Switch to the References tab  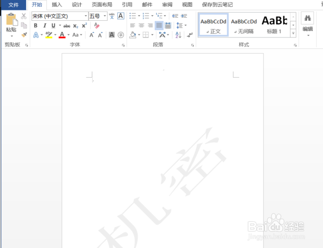pos(127,5)
